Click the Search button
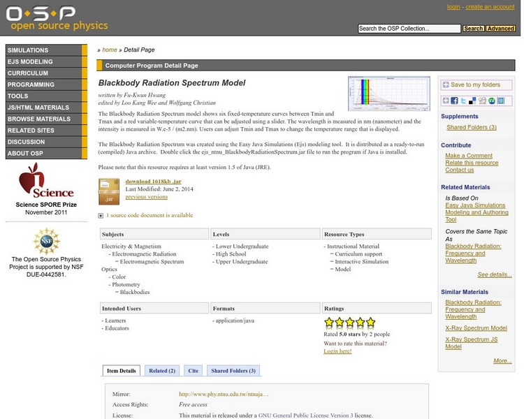The image size is (524, 419). 473,29
